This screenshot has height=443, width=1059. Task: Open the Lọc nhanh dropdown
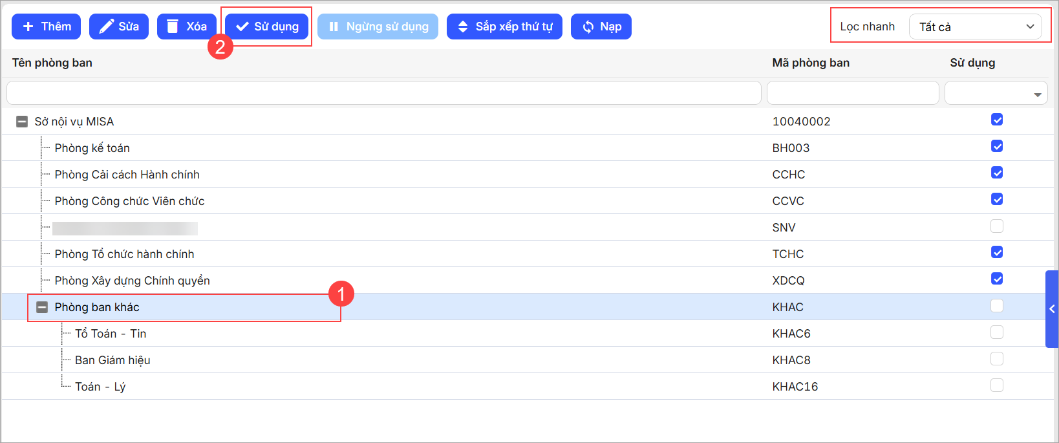point(975,27)
